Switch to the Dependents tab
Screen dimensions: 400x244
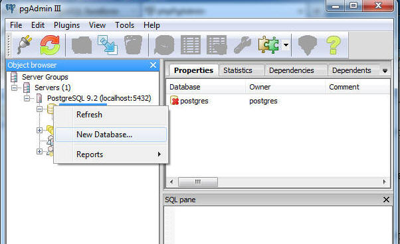(351, 70)
